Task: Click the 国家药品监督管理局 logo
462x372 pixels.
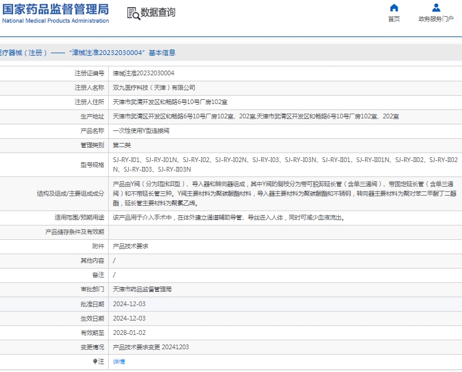Action: [x=55, y=13]
